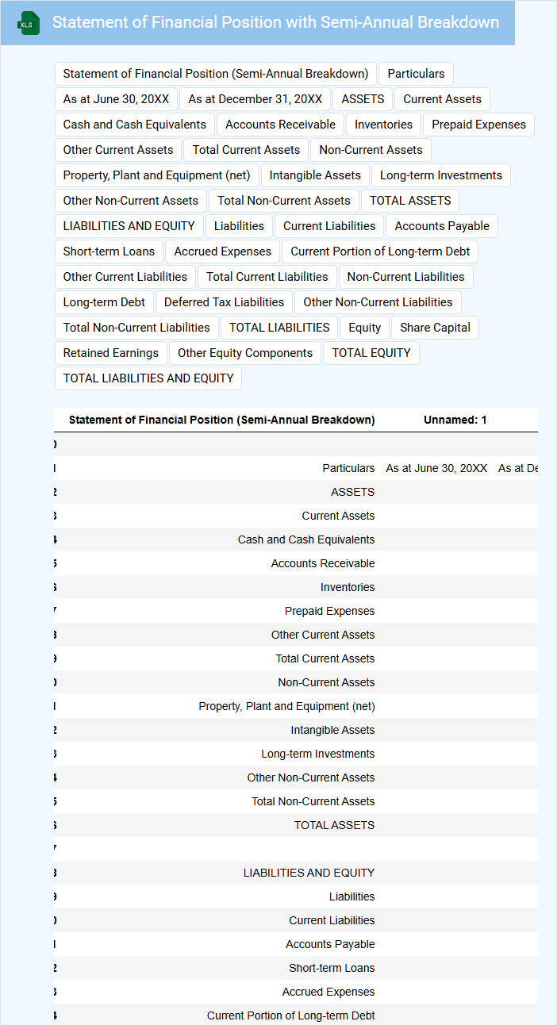This screenshot has width=557, height=1025.
Task: Click the Unnamed: 1 column header
Action: (x=455, y=420)
